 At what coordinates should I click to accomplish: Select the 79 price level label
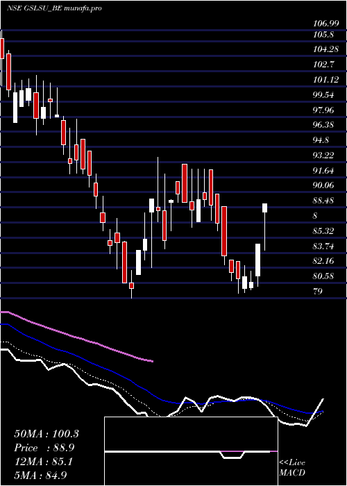[x=318, y=292]
